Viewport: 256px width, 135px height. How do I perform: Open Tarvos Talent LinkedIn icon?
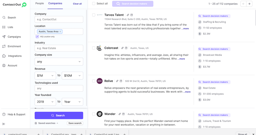132,15
